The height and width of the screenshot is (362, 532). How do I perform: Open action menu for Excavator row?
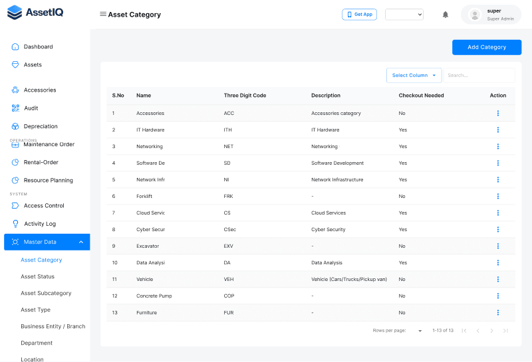[x=497, y=246]
